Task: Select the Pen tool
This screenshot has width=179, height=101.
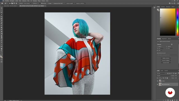Action: tap(1, 40)
